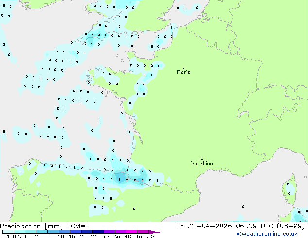Click the legend value '0.1'
This screenshot has height=238, width=308.
click(5, 236)
